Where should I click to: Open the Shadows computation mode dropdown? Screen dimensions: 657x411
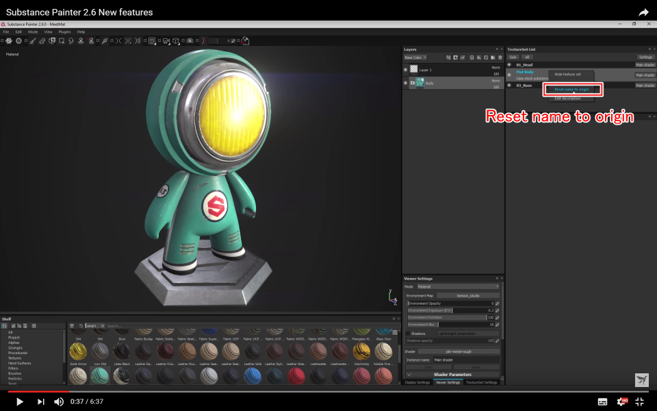click(468, 334)
